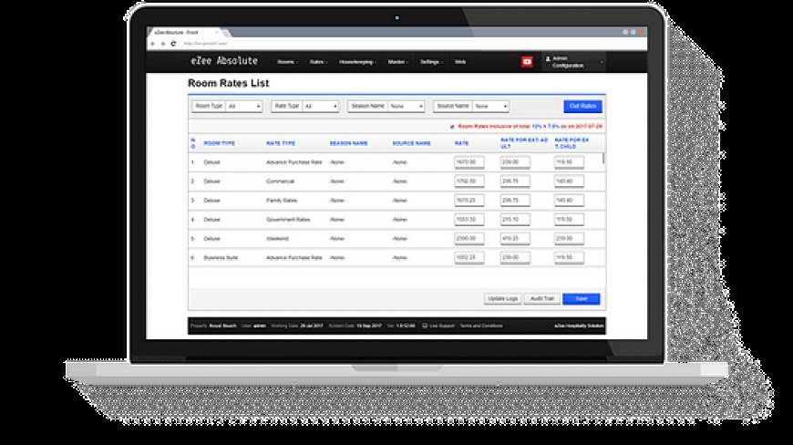This screenshot has height=445, width=793.
Task: Click the SEASON NAME column header
Action: (x=348, y=143)
